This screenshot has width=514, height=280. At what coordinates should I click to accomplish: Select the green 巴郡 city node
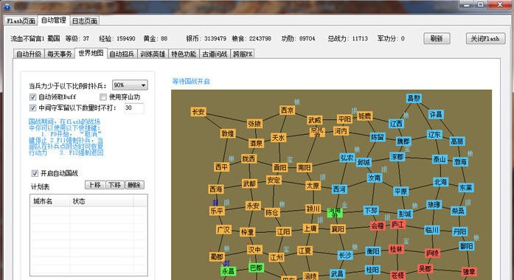pos(256,268)
